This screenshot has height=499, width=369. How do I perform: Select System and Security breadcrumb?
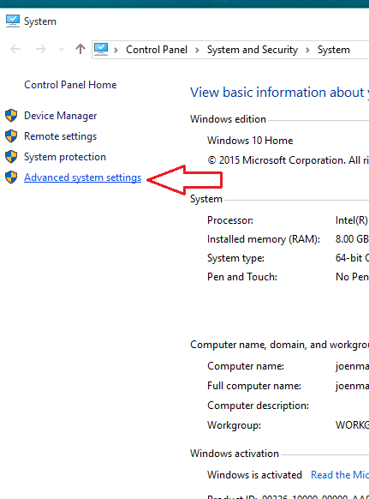[253, 50]
